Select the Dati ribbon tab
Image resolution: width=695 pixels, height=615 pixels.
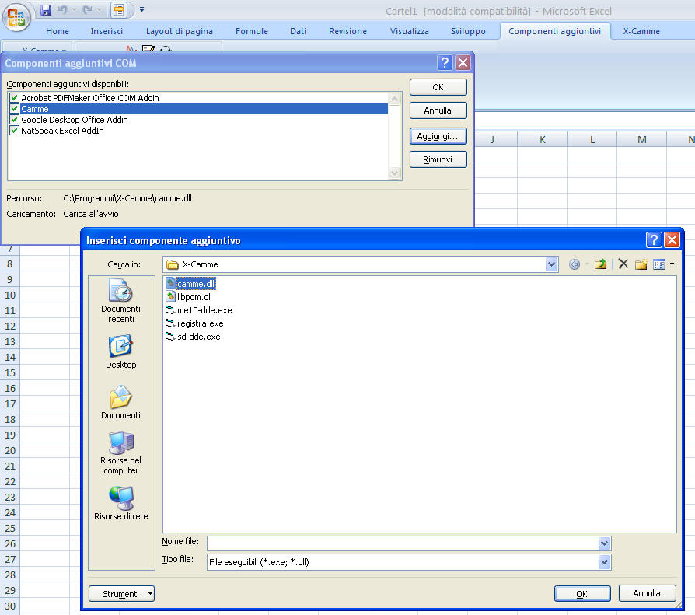pyautogui.click(x=298, y=31)
